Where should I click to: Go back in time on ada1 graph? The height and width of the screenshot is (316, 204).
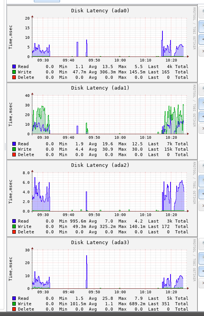coord(202,117)
